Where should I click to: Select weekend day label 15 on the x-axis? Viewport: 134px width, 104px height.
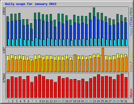63,101
